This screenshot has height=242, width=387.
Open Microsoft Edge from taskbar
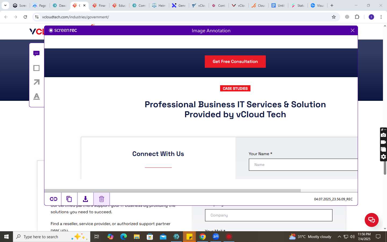pyautogui.click(x=124, y=237)
